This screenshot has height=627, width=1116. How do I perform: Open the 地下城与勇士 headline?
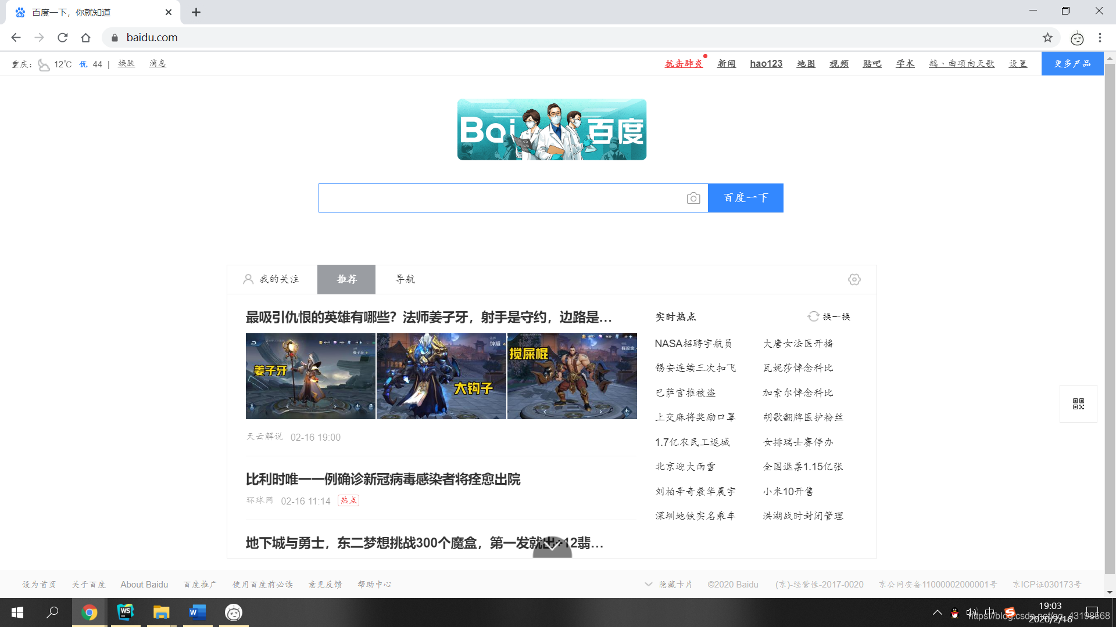click(425, 543)
